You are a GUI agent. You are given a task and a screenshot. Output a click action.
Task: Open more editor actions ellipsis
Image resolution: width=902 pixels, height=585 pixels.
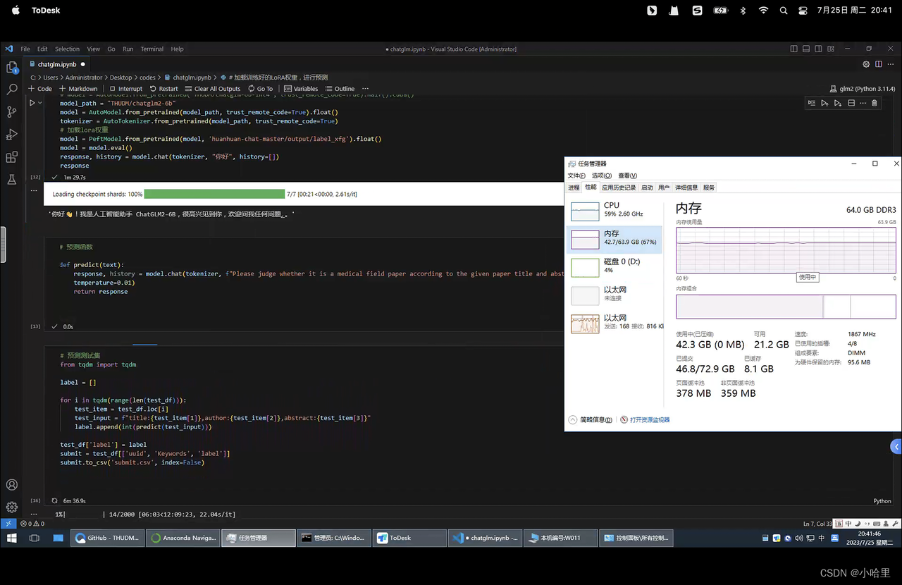tap(891, 64)
